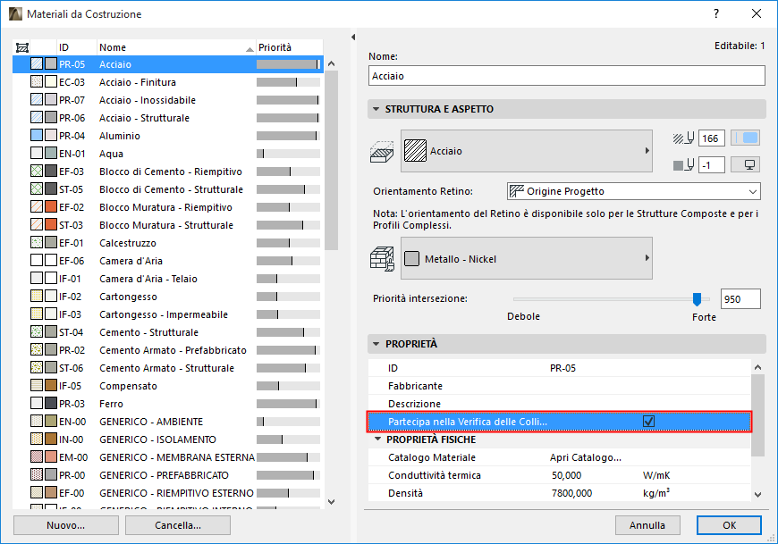Open the Metallo - Nickel surface selector popup
Image resolution: width=778 pixels, height=544 pixels.
527,258
